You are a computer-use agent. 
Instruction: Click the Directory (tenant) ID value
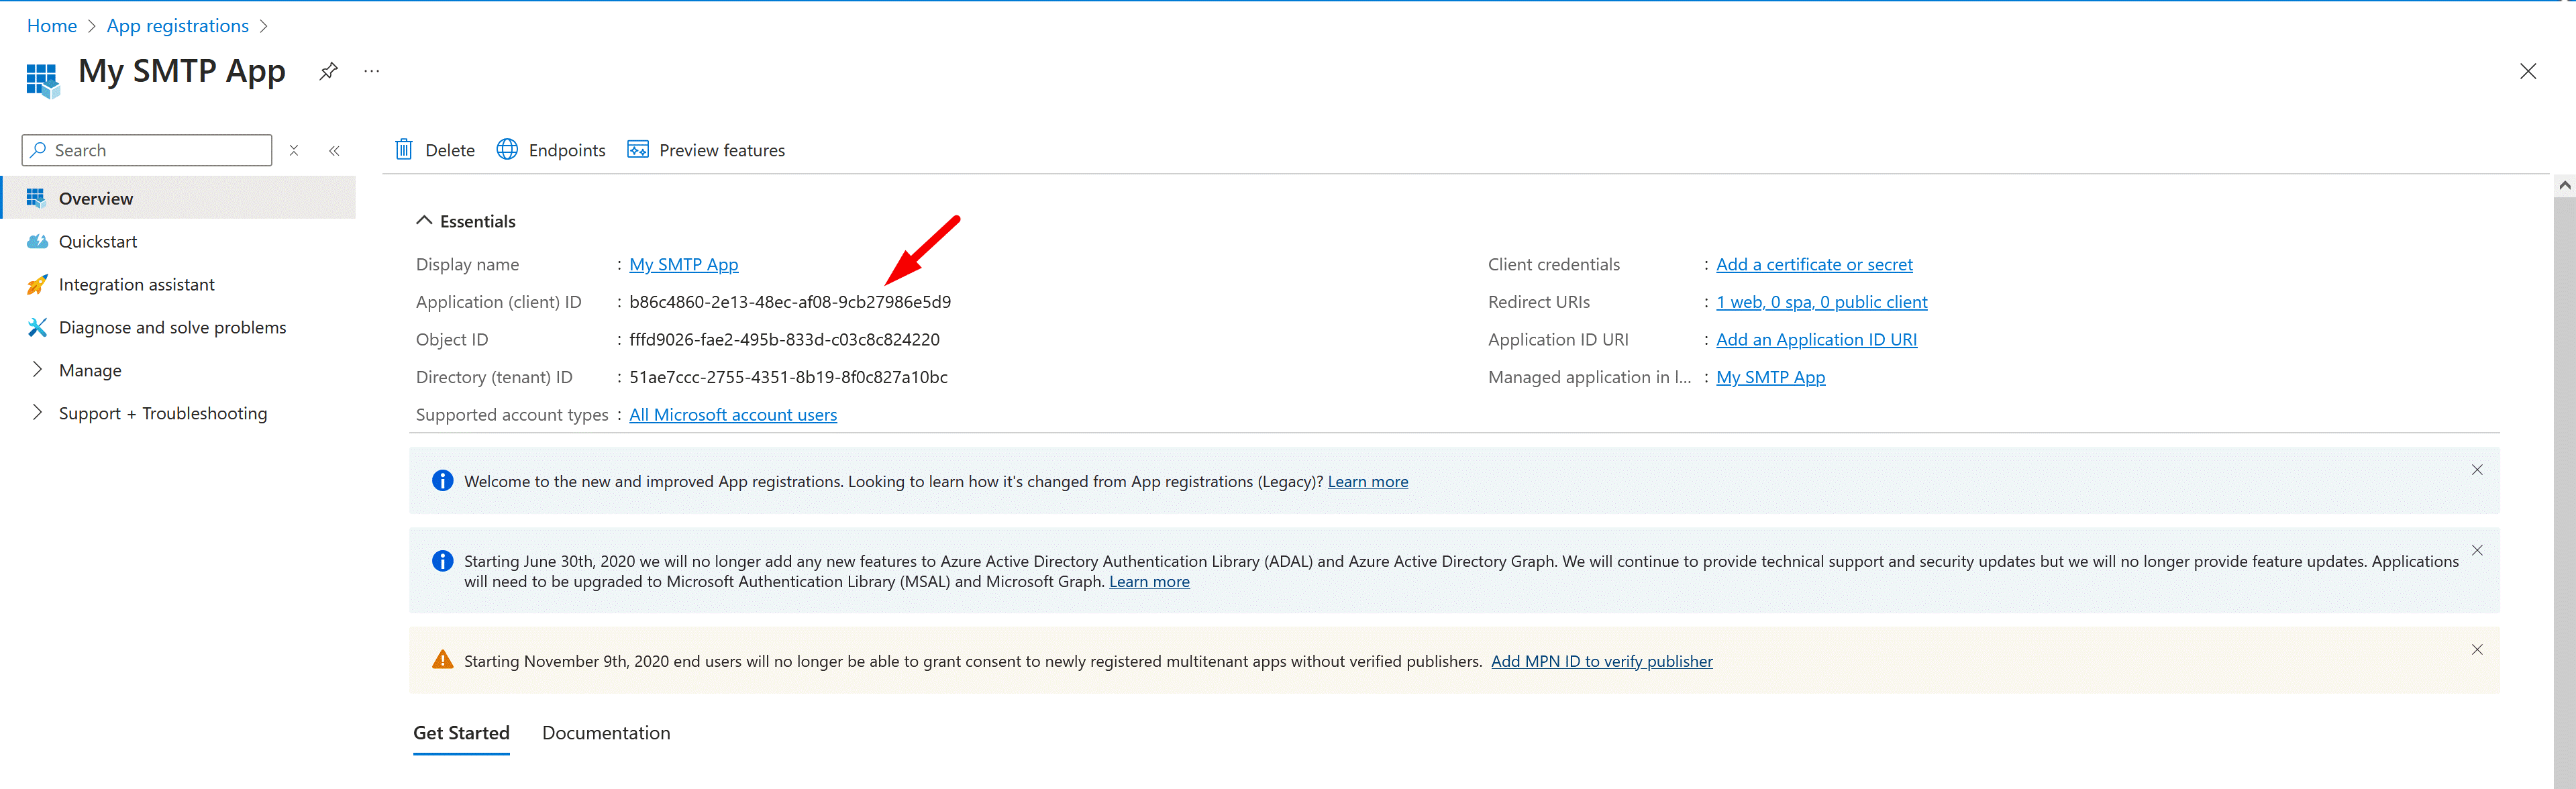pos(788,377)
